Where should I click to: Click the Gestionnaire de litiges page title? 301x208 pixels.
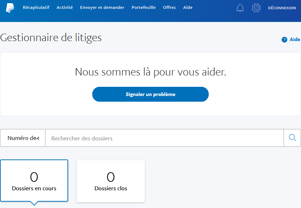[51, 37]
